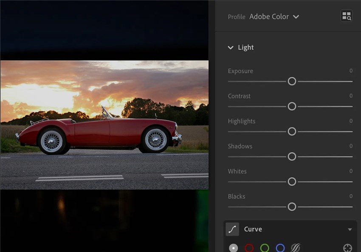Click the Contrast slider handle

click(x=292, y=106)
